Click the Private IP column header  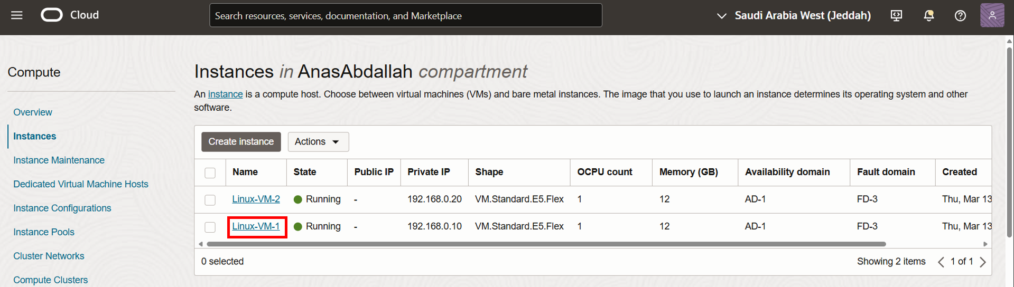429,172
